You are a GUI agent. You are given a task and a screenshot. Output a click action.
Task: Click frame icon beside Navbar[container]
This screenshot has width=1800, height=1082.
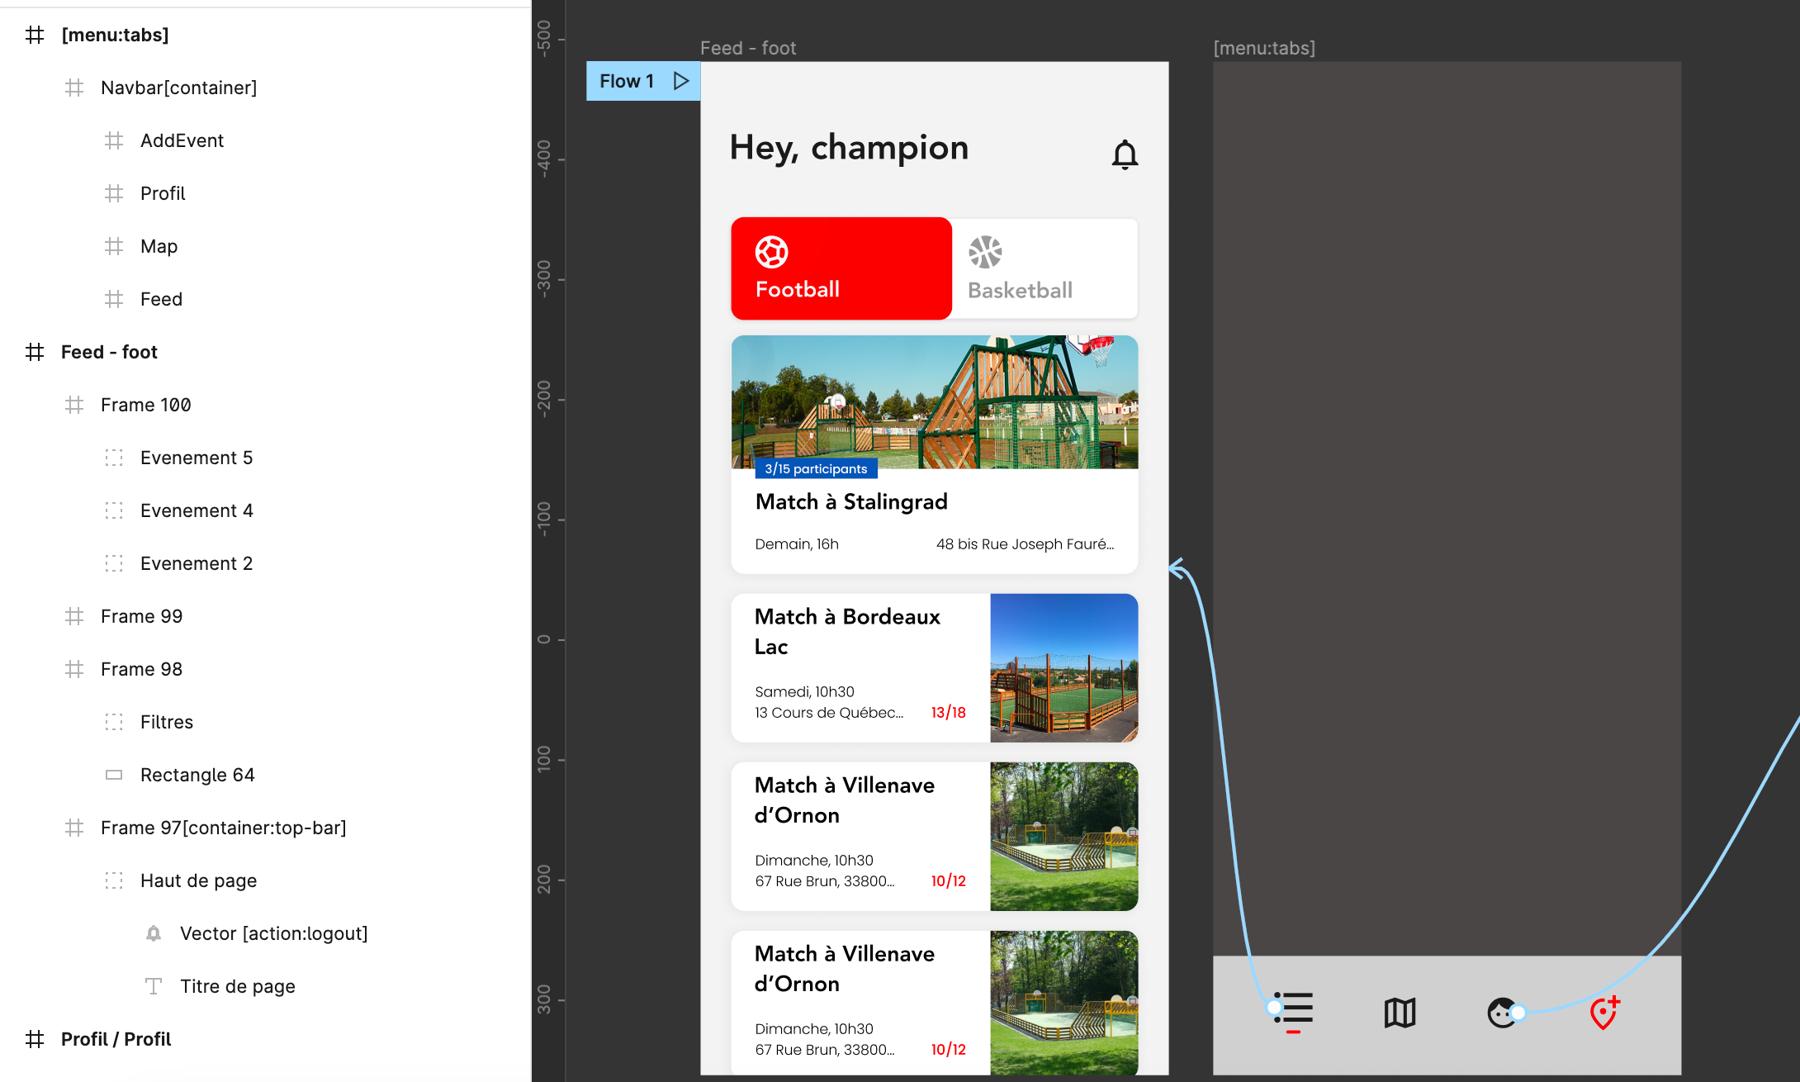(x=74, y=88)
